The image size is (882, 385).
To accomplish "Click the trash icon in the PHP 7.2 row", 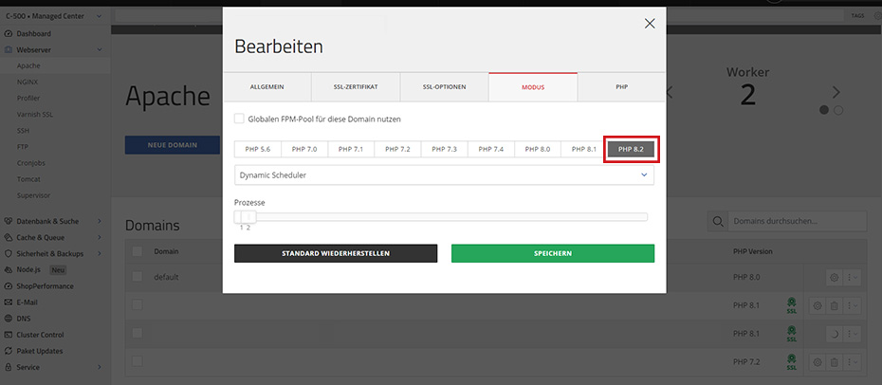I will click(x=834, y=362).
